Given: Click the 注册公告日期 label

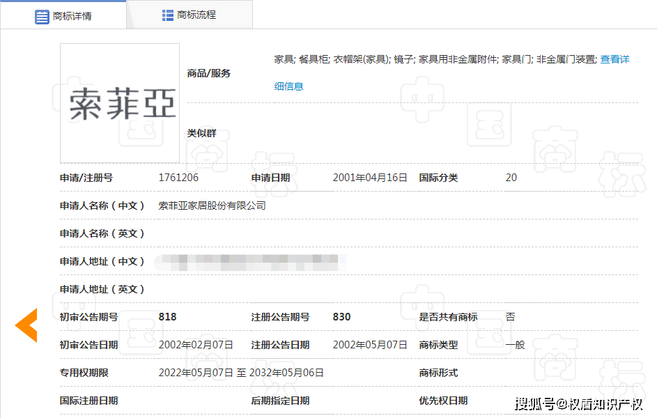Looking at the screenshot, I should [x=280, y=345].
